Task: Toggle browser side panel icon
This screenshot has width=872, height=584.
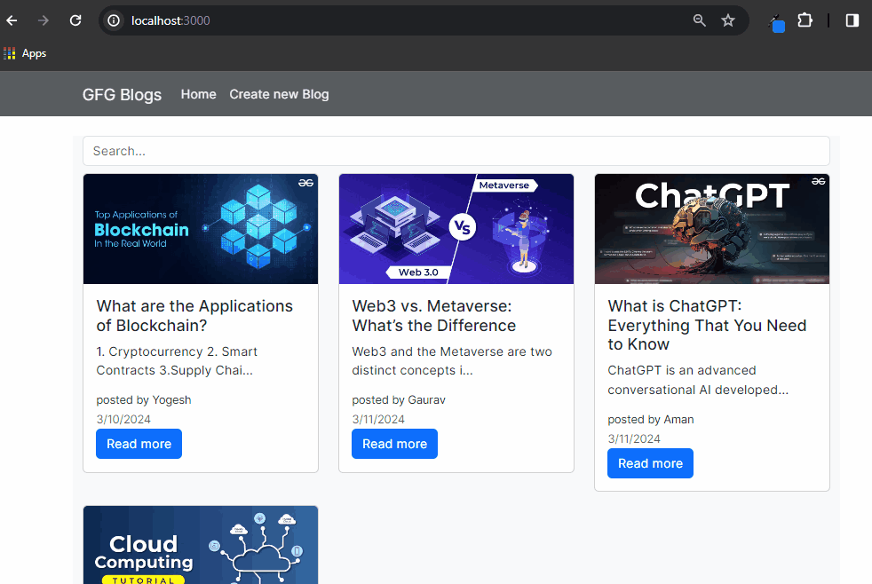Action: point(852,20)
